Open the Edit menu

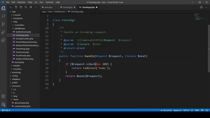tap(13, 2)
